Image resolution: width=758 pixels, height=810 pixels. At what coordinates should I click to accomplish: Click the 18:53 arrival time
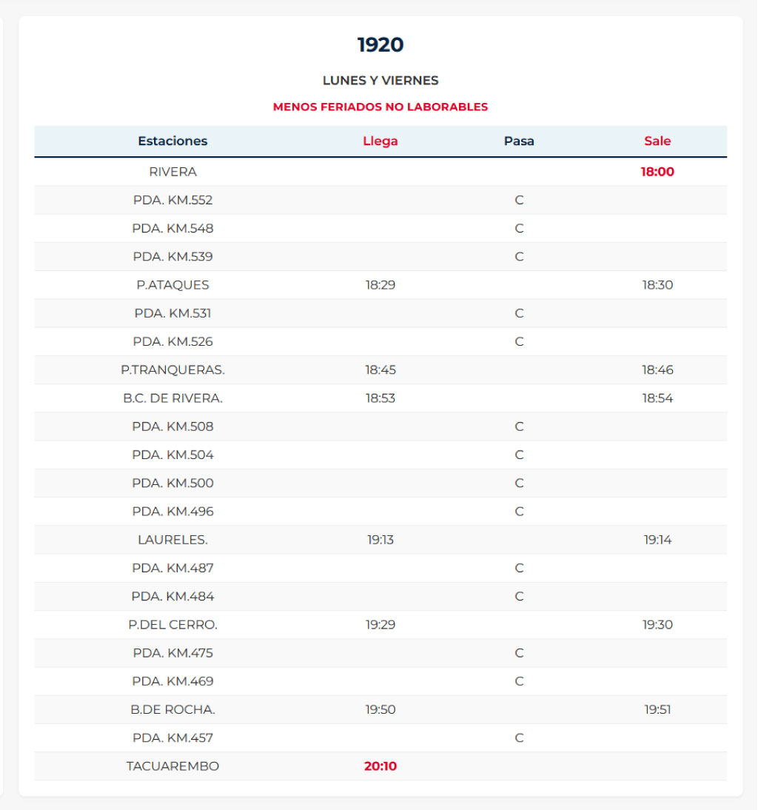pos(380,398)
